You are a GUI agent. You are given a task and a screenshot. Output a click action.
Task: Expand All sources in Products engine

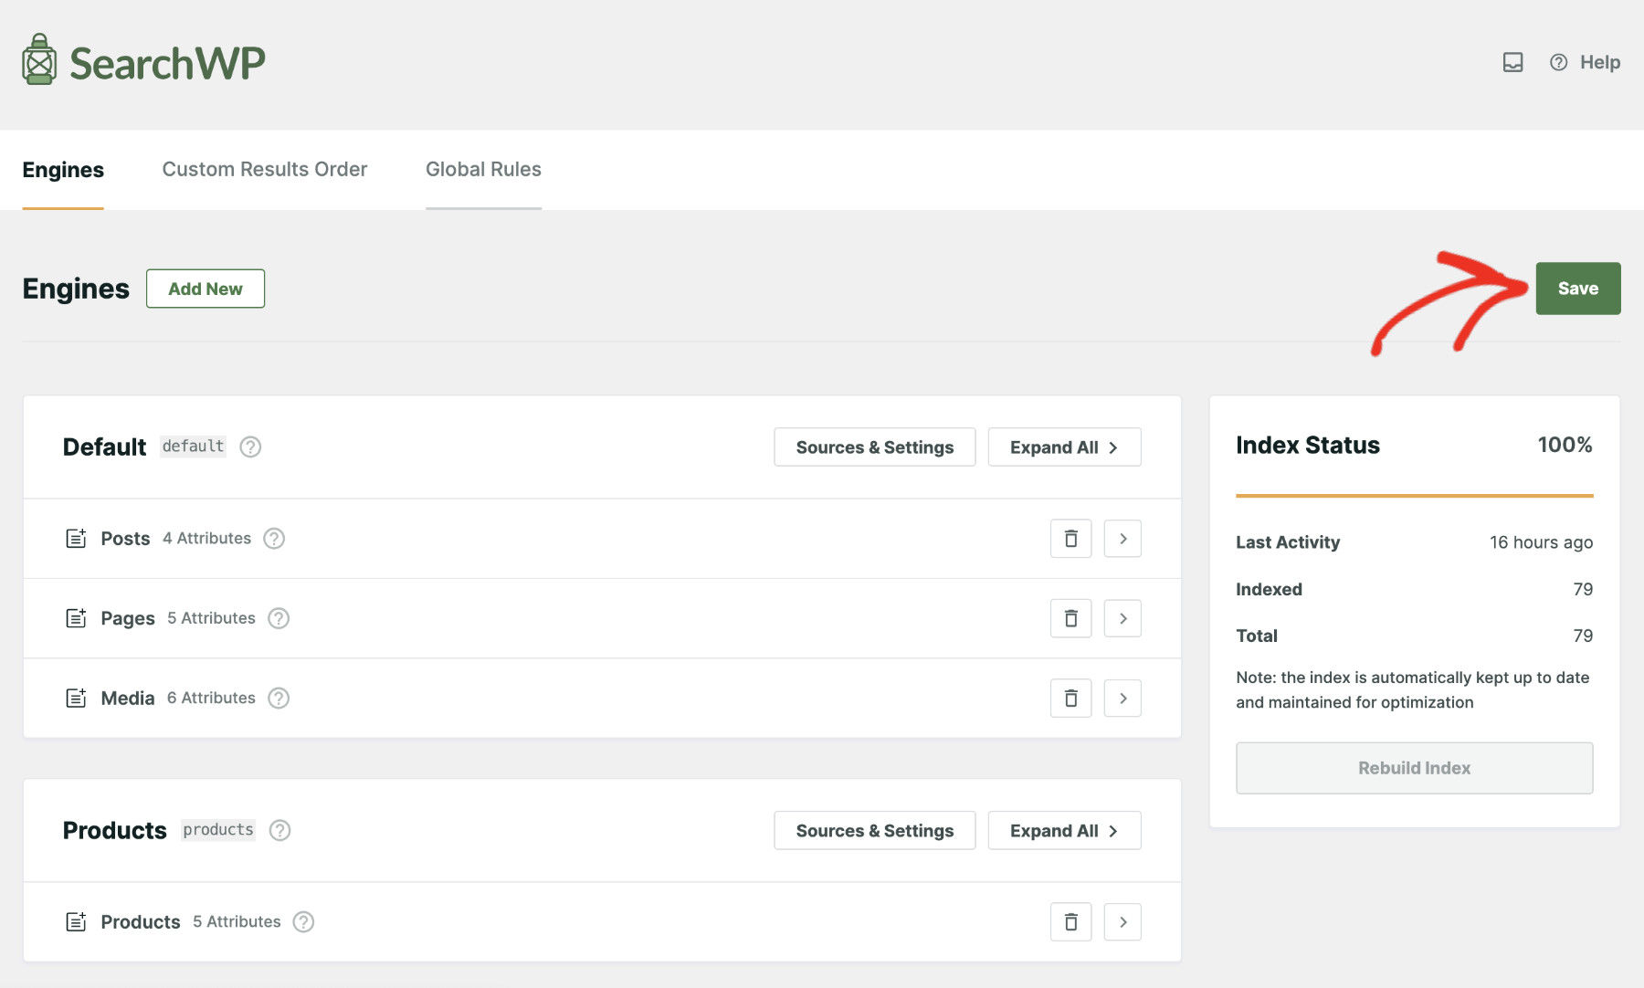pos(1064,831)
